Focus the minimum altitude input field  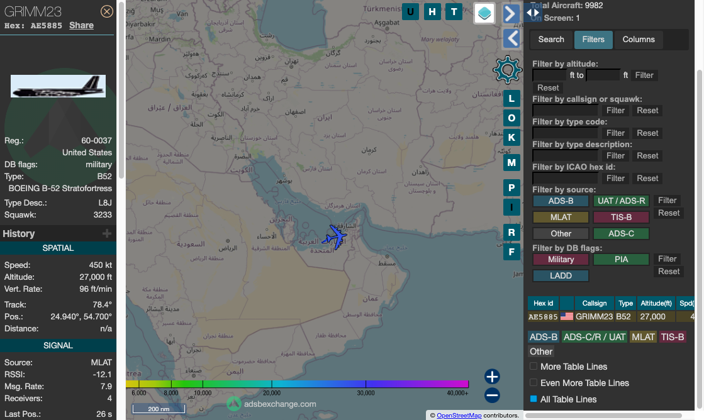click(550, 75)
